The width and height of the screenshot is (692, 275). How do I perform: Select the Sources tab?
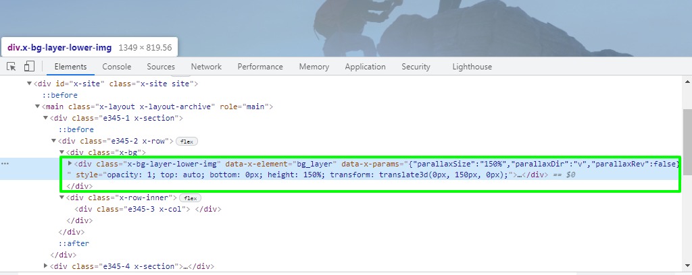[161, 67]
